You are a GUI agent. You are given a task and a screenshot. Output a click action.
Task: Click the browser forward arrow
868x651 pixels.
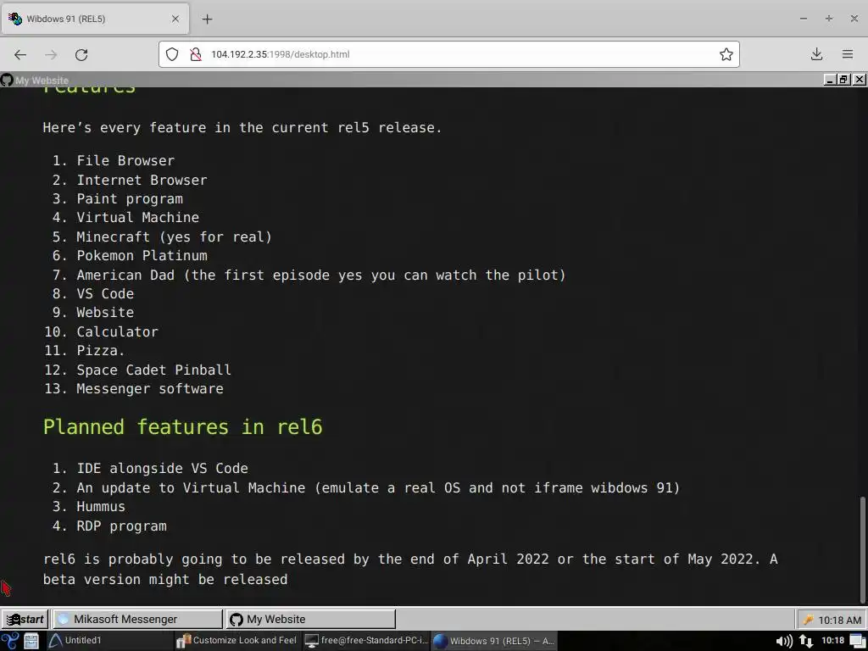tap(51, 54)
